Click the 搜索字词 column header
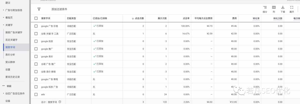 click(x=46, y=19)
